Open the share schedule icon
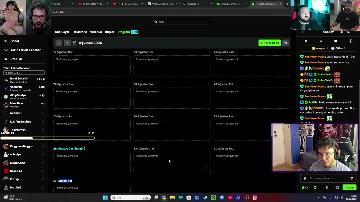This screenshot has width=360, height=202. click(x=285, y=43)
